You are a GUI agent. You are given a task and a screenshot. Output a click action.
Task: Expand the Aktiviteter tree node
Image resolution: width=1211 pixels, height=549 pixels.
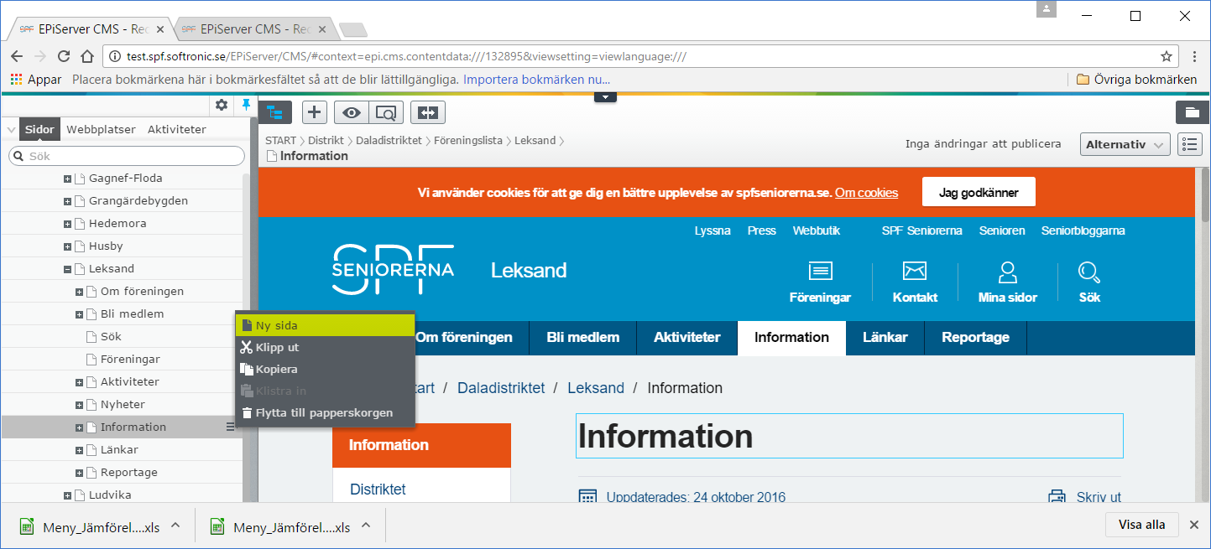point(80,382)
